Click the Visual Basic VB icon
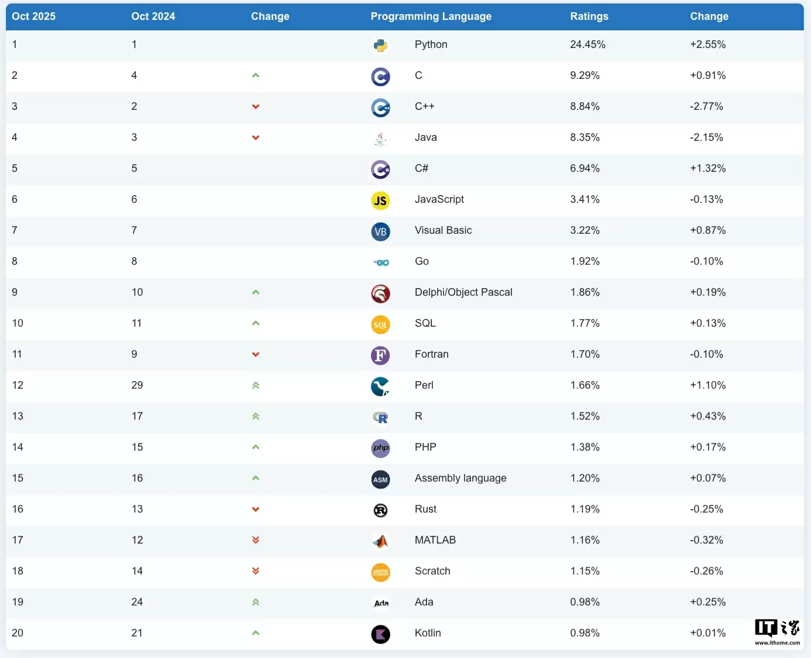Image resolution: width=811 pixels, height=658 pixels. tap(380, 231)
